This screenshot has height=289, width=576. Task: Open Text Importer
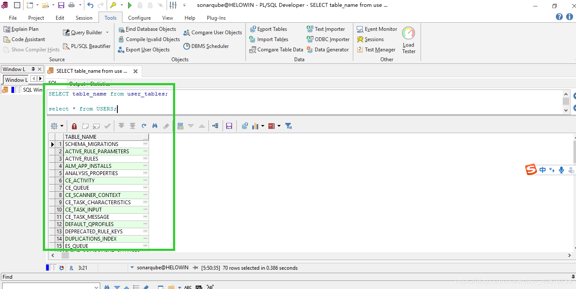point(325,29)
